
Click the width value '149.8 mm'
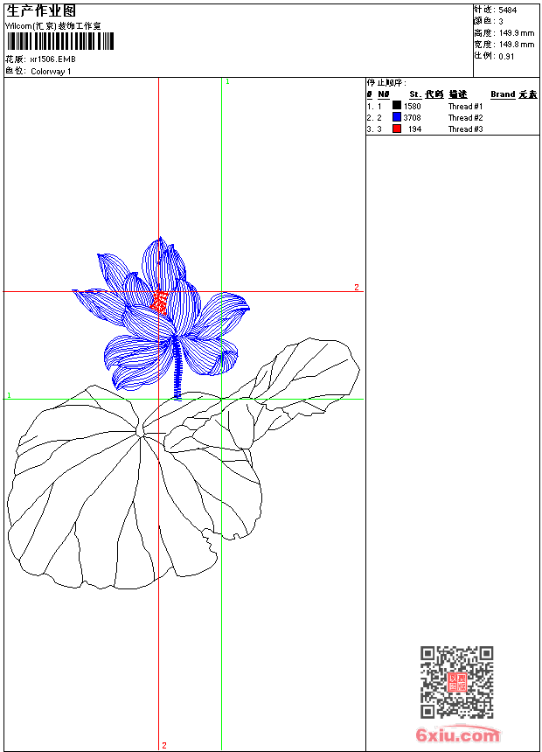click(x=517, y=45)
